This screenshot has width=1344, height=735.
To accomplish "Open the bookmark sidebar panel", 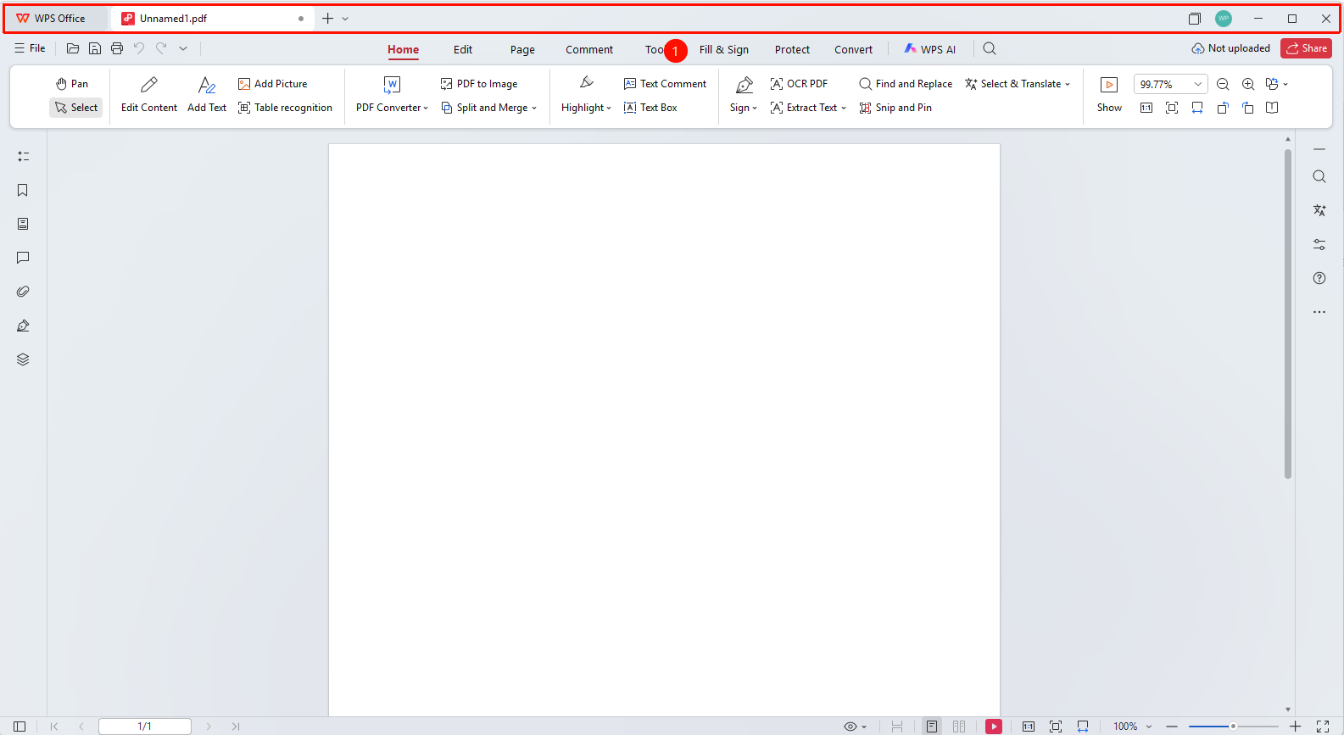I will (x=23, y=190).
